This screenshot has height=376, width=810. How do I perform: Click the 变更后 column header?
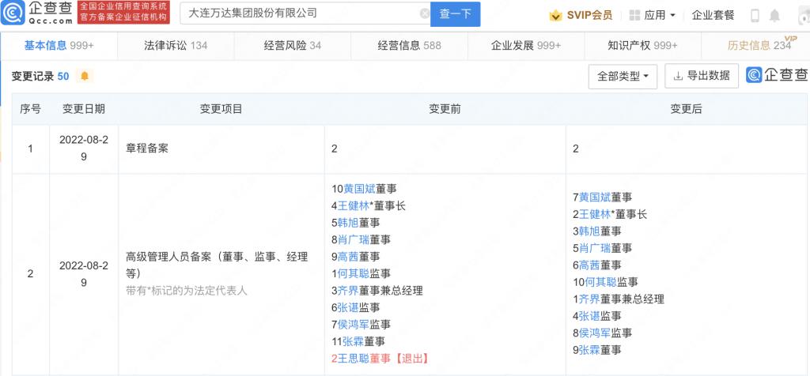pos(686,109)
